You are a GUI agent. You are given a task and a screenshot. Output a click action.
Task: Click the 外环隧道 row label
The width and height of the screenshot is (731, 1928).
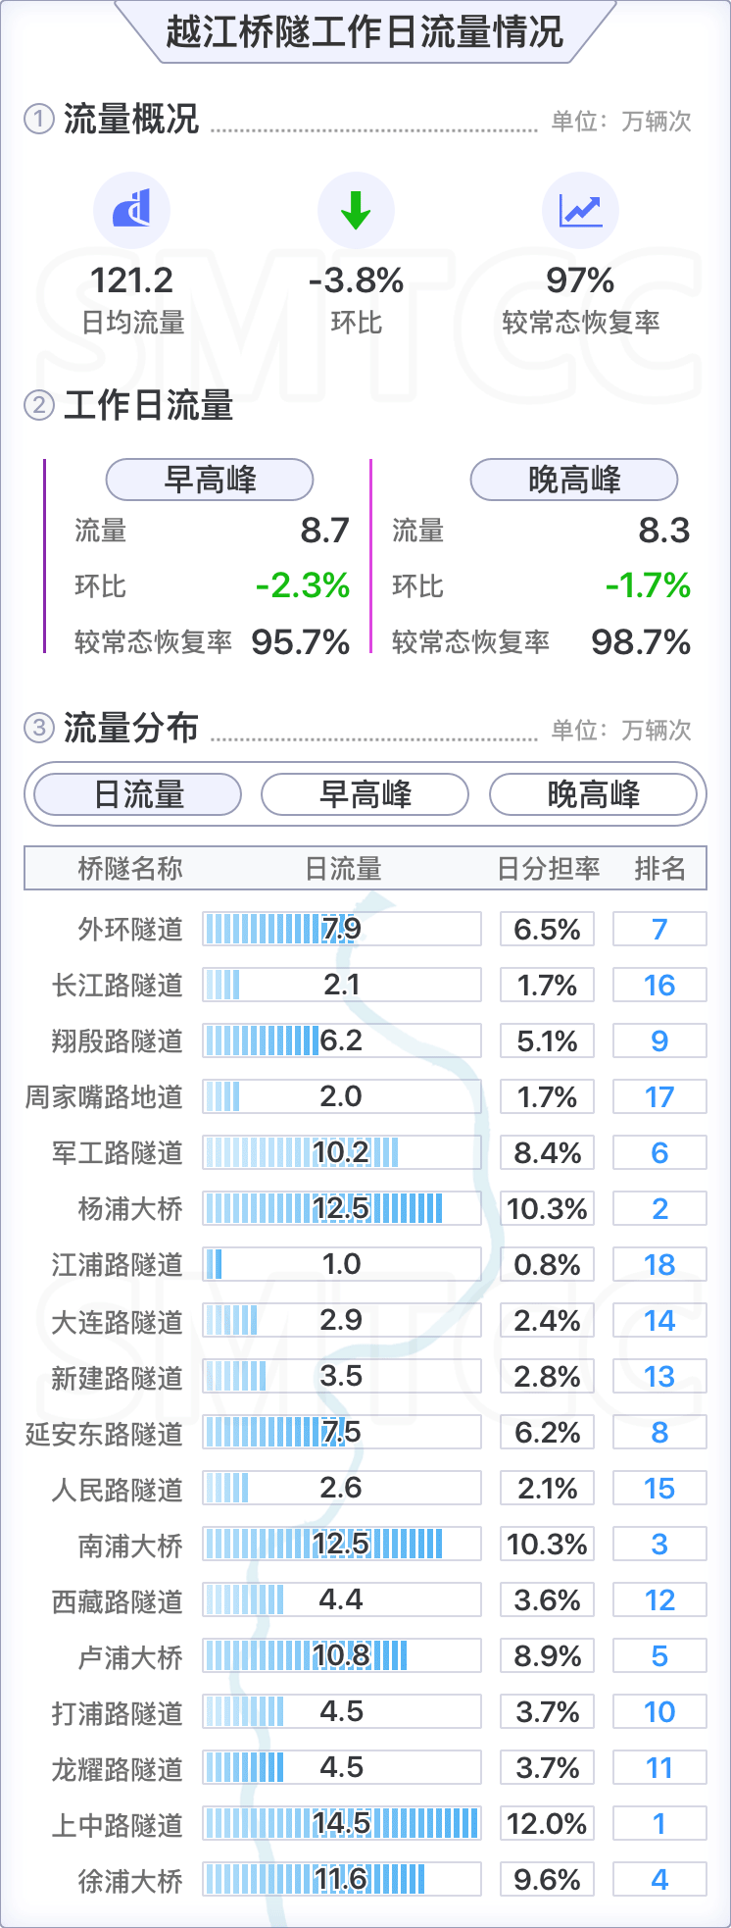130,929
